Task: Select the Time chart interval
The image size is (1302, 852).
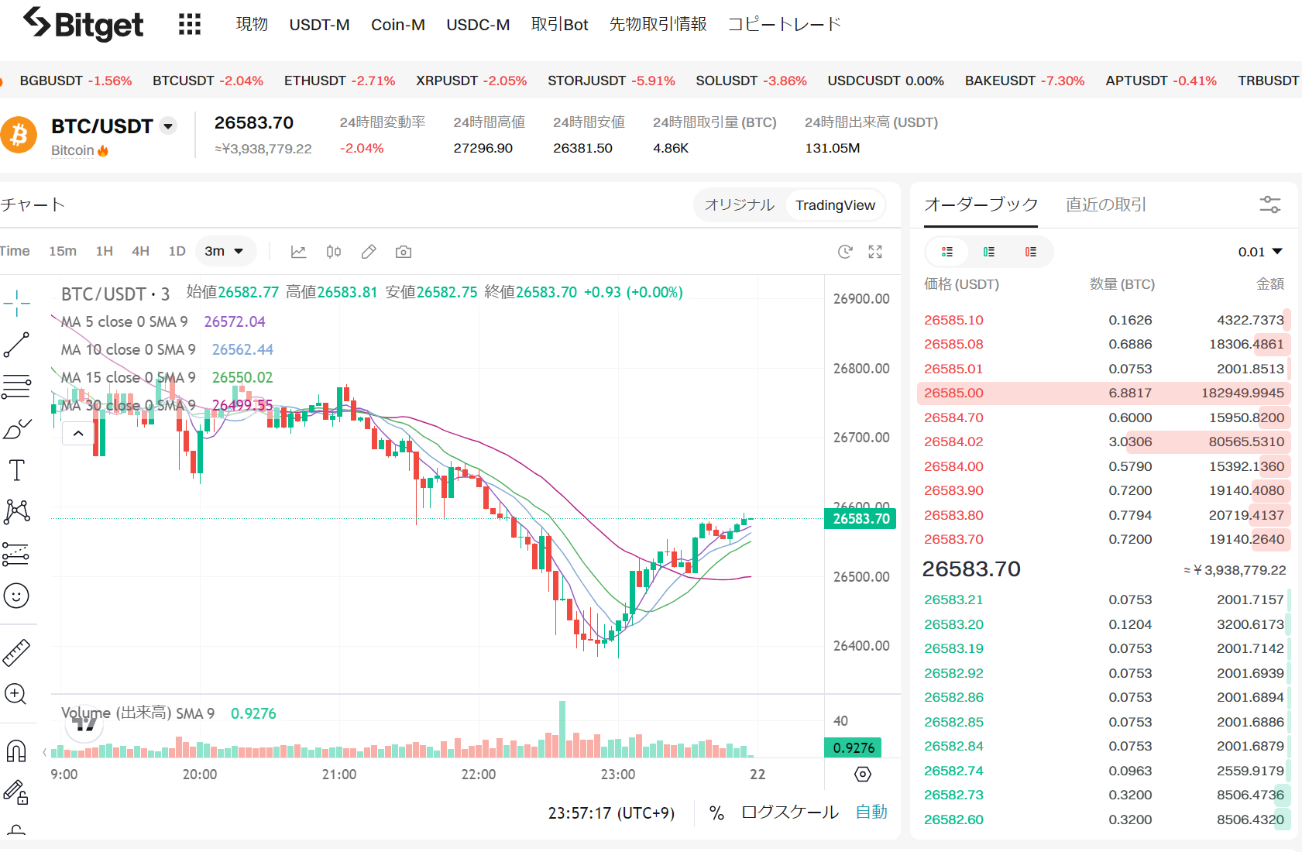Action: (x=15, y=251)
